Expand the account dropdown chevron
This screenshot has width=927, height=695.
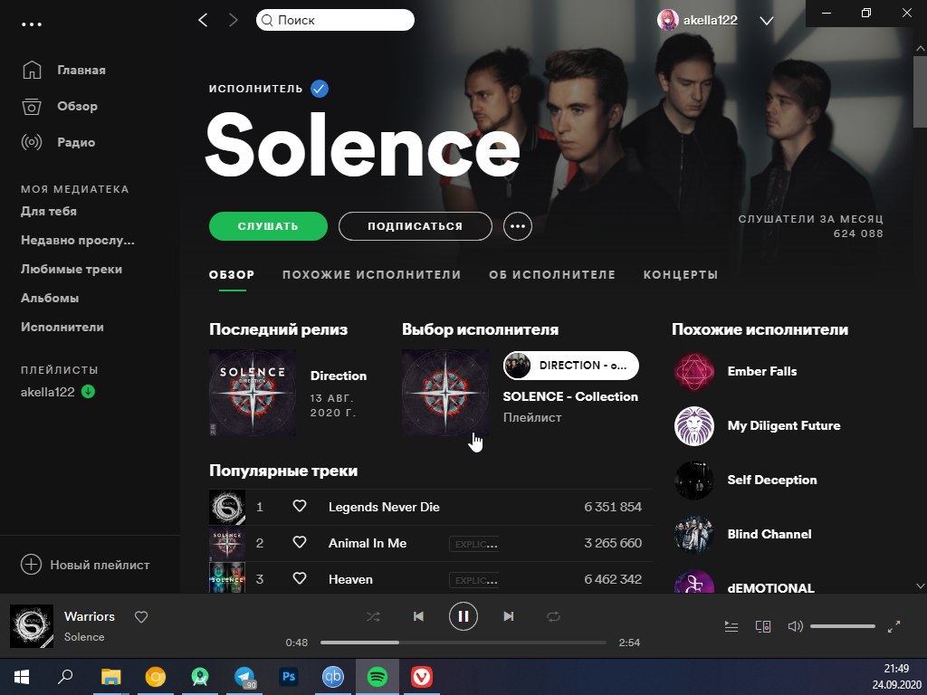coord(767,21)
